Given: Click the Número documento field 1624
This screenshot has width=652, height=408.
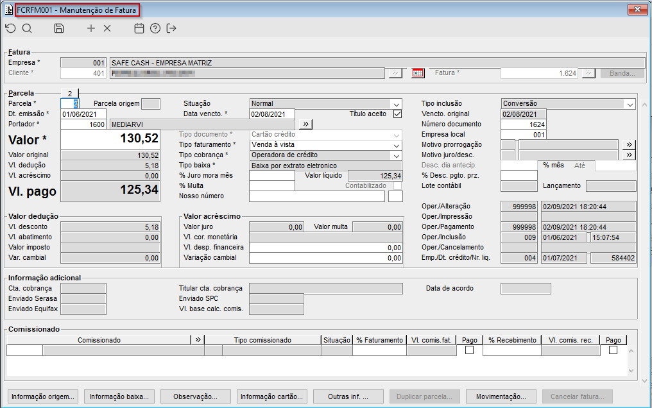Looking at the screenshot, I should 524,124.
